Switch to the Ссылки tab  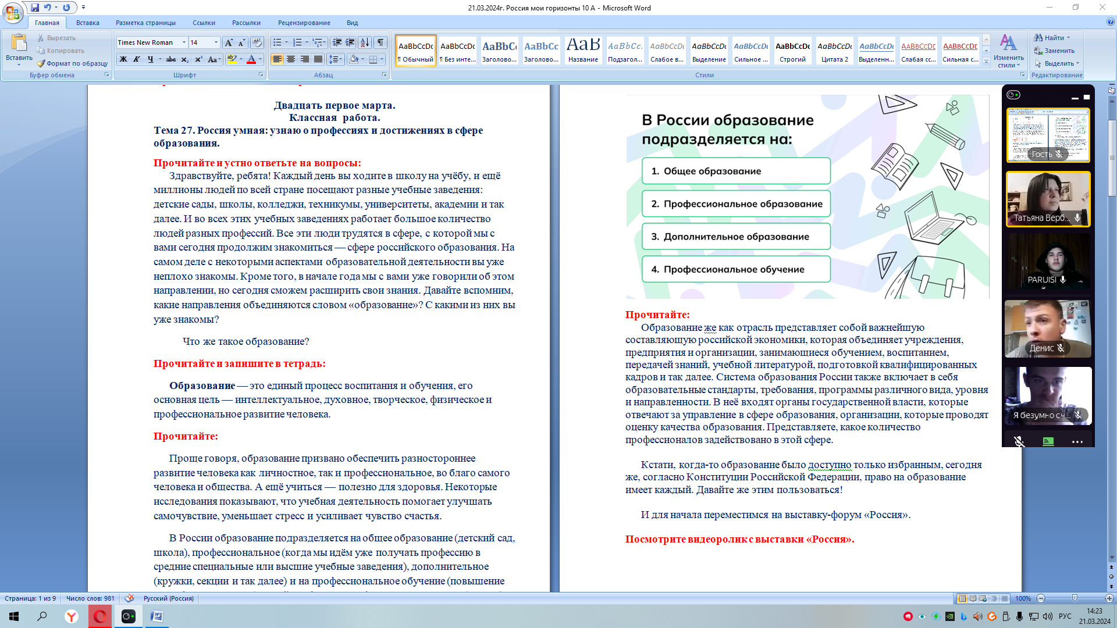pos(204,23)
